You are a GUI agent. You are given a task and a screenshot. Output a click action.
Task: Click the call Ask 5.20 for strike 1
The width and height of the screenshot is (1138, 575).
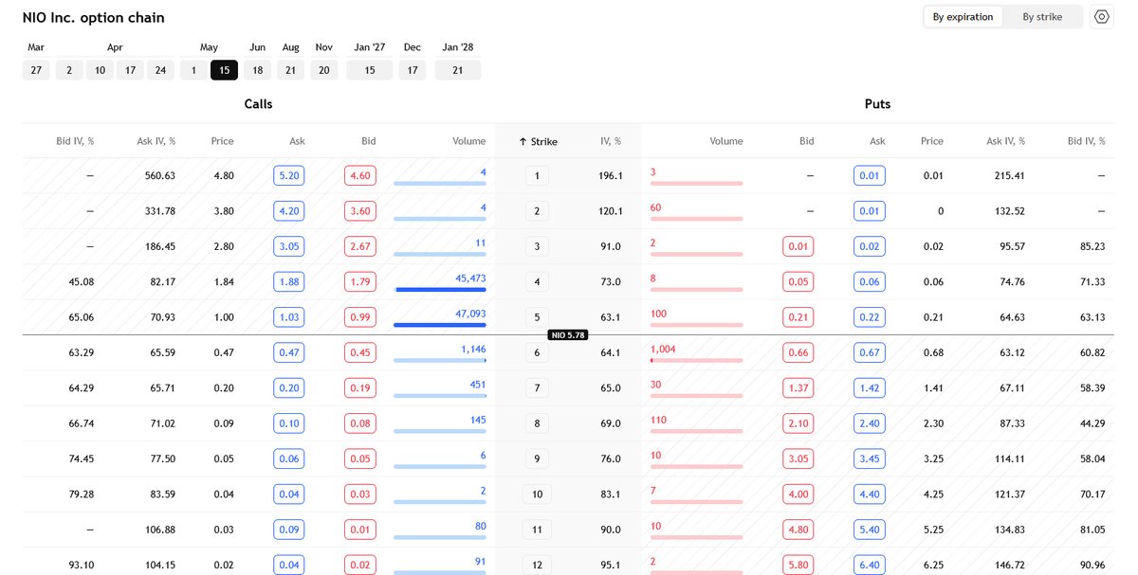click(x=289, y=175)
